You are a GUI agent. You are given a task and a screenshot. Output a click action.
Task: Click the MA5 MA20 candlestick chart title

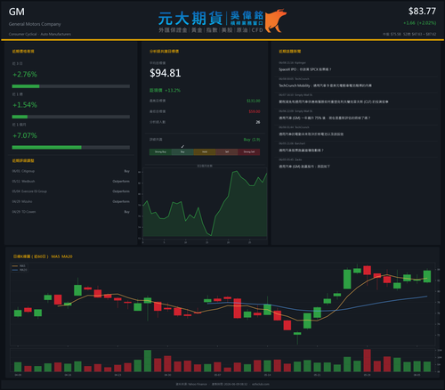43,256
